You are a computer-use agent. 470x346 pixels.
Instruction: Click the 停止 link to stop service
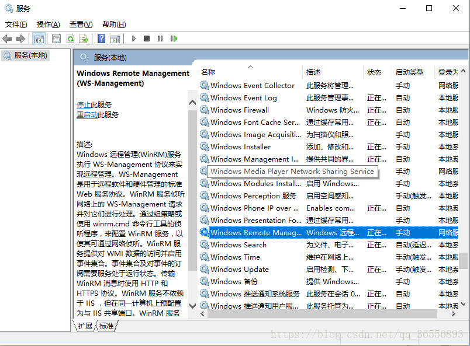pyautogui.click(x=84, y=105)
